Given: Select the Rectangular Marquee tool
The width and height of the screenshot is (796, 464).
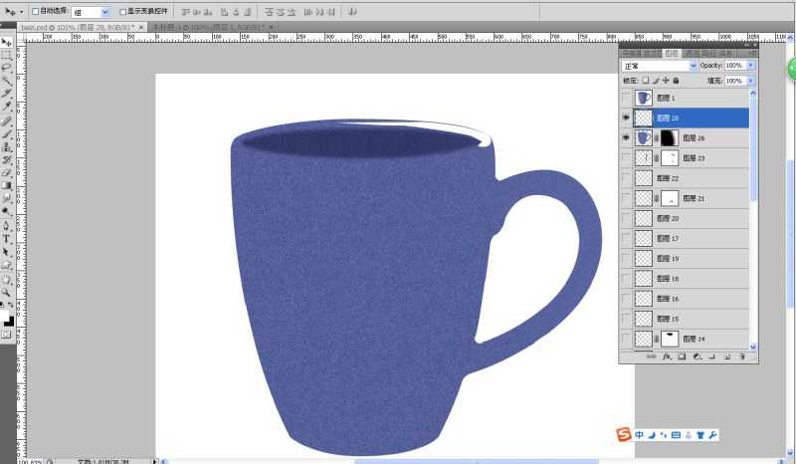Looking at the screenshot, I should pyautogui.click(x=6, y=56).
